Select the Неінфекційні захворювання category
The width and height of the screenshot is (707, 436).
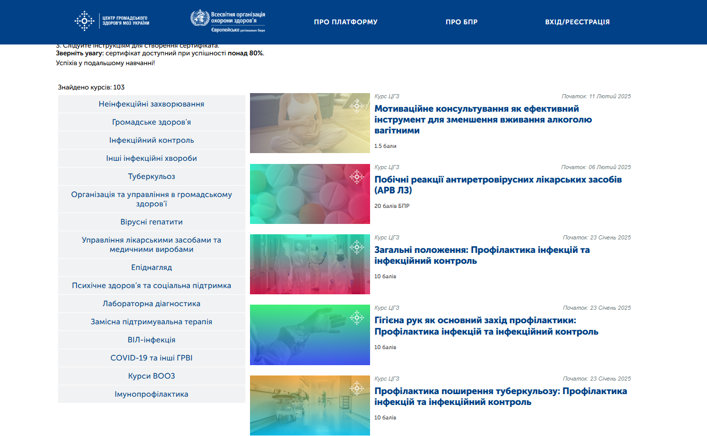(x=151, y=104)
